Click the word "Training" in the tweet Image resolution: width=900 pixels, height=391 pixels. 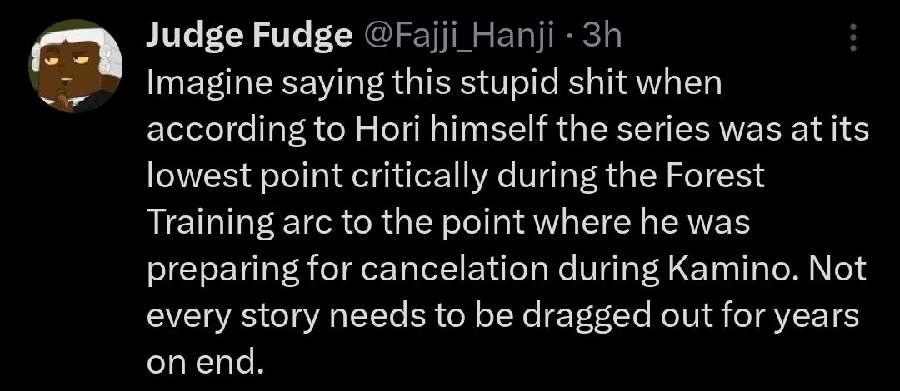click(211, 224)
